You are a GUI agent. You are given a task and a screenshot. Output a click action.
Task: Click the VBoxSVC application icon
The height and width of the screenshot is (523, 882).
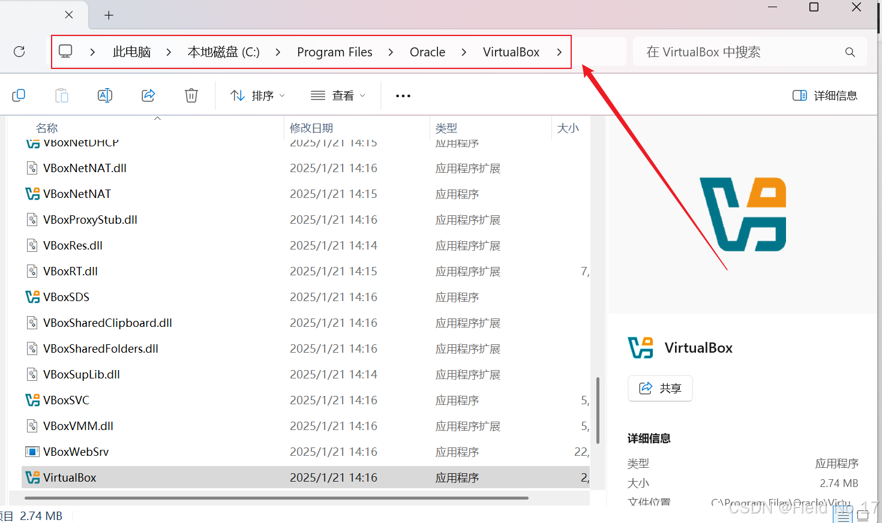(x=32, y=400)
